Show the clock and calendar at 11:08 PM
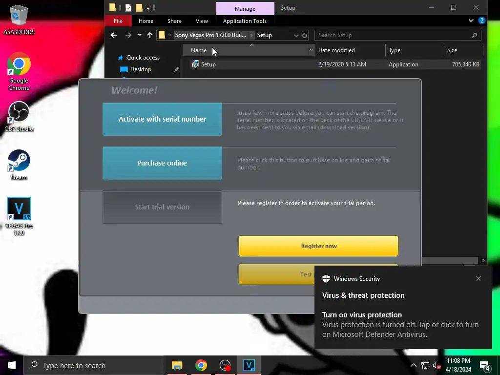Screen dimensions: 500x375 tap(458, 365)
